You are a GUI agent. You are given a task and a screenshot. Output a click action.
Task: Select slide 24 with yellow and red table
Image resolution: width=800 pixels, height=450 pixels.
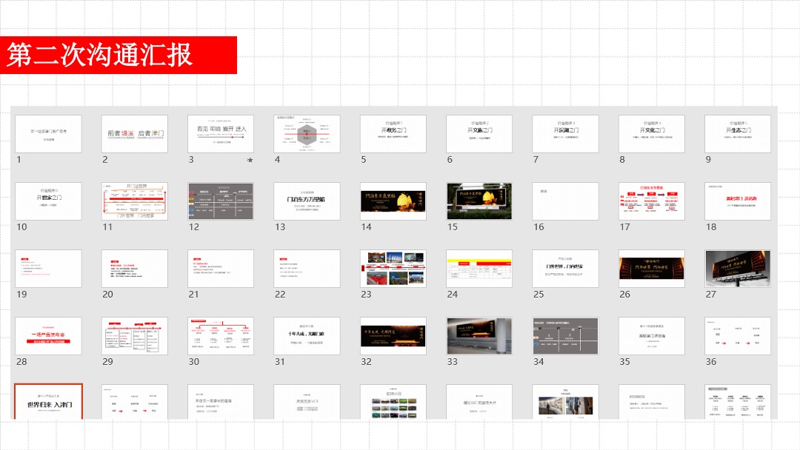point(479,269)
